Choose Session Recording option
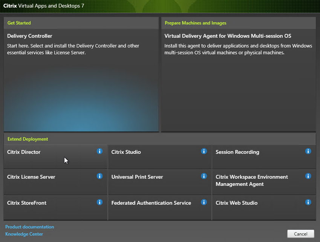The height and width of the screenshot is (242, 320). (x=264, y=157)
